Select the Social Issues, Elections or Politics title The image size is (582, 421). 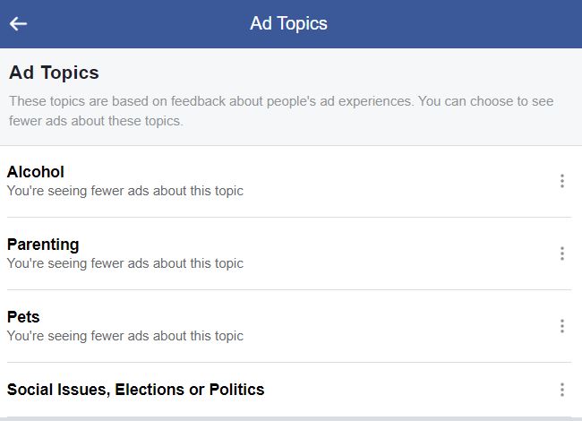(135, 390)
